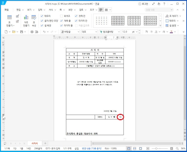Increase font size with the stepper

point(139,31)
